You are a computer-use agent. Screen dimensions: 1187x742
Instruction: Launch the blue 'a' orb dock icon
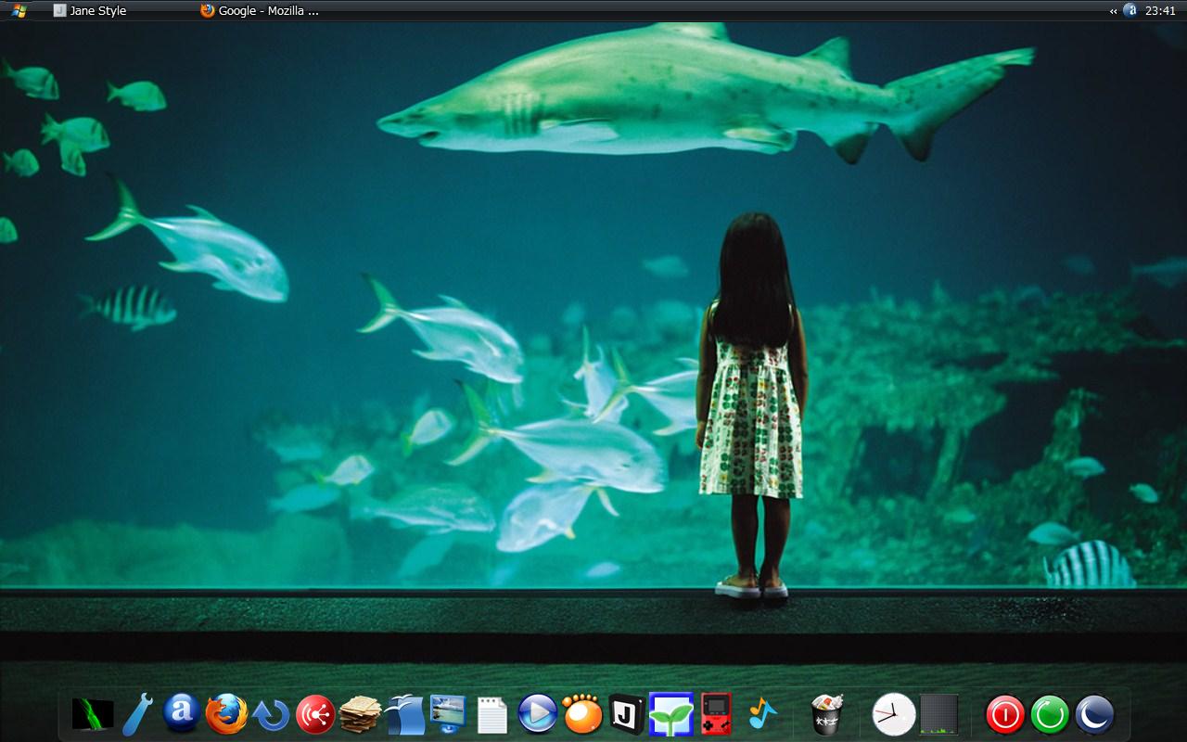click(182, 712)
